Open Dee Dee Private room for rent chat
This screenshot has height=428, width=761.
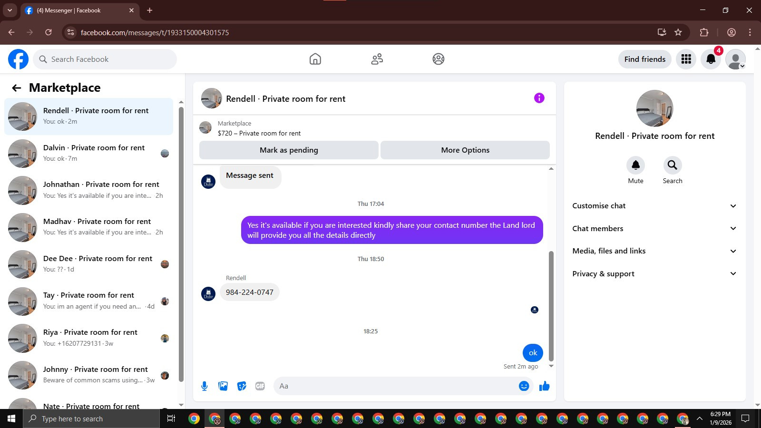(89, 264)
